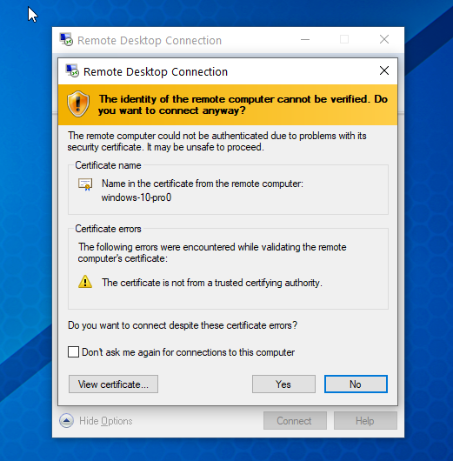
Task: Click the Remote Desktop icon in the warning dialog title bar
Action: click(72, 70)
